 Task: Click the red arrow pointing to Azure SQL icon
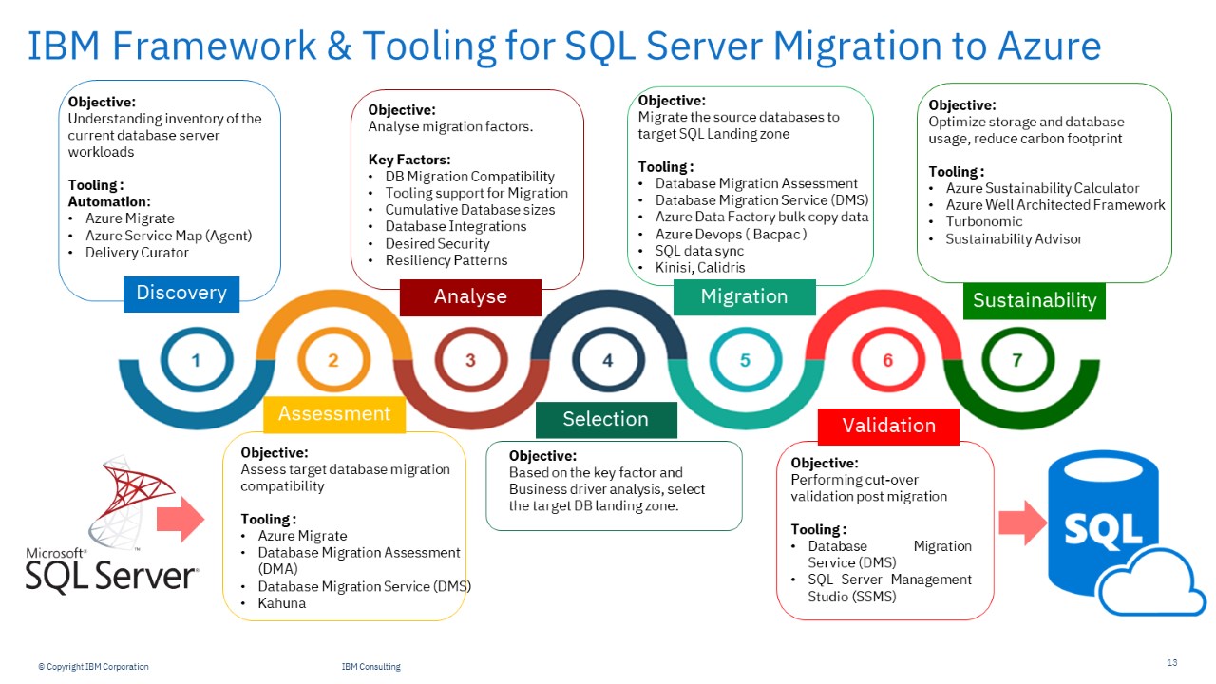pyautogui.click(x=1022, y=521)
